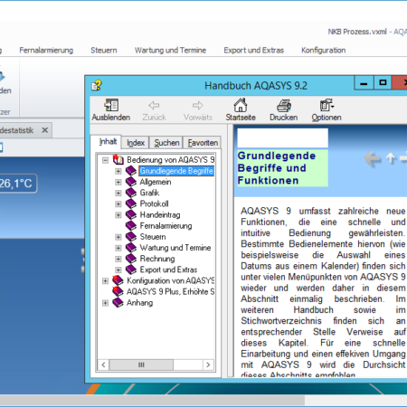Image resolution: width=407 pixels, height=407 pixels.
Task: Collapse the Bedienung von AQASYS 9 node
Action: point(105,160)
